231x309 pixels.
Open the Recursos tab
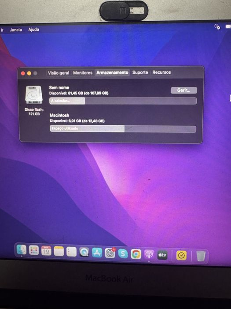pyautogui.click(x=161, y=72)
